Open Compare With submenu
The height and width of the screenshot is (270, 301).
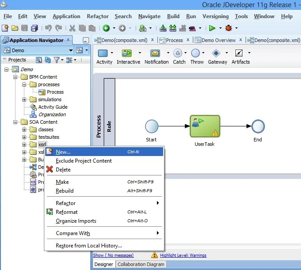104,233
